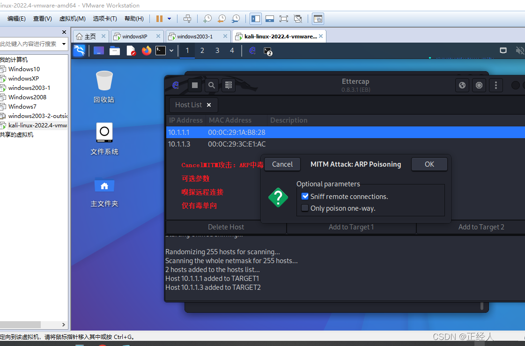525x346 pixels.
Task: Launch Firefox from the Kali panel
Action: (x=146, y=51)
